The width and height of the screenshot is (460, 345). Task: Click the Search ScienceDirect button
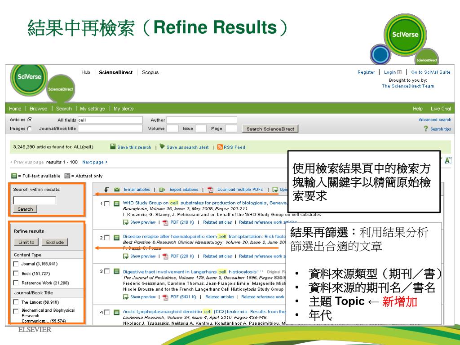tap(270, 129)
